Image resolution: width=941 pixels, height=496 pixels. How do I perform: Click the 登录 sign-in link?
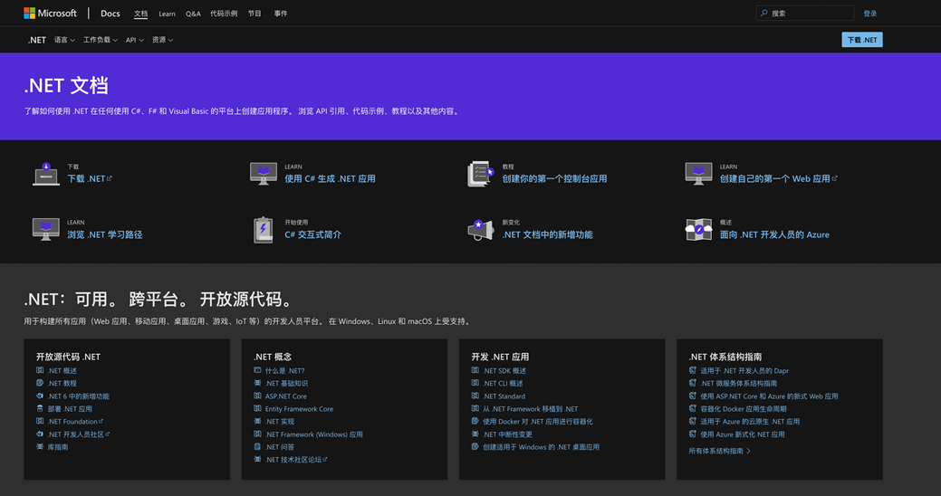click(x=870, y=14)
